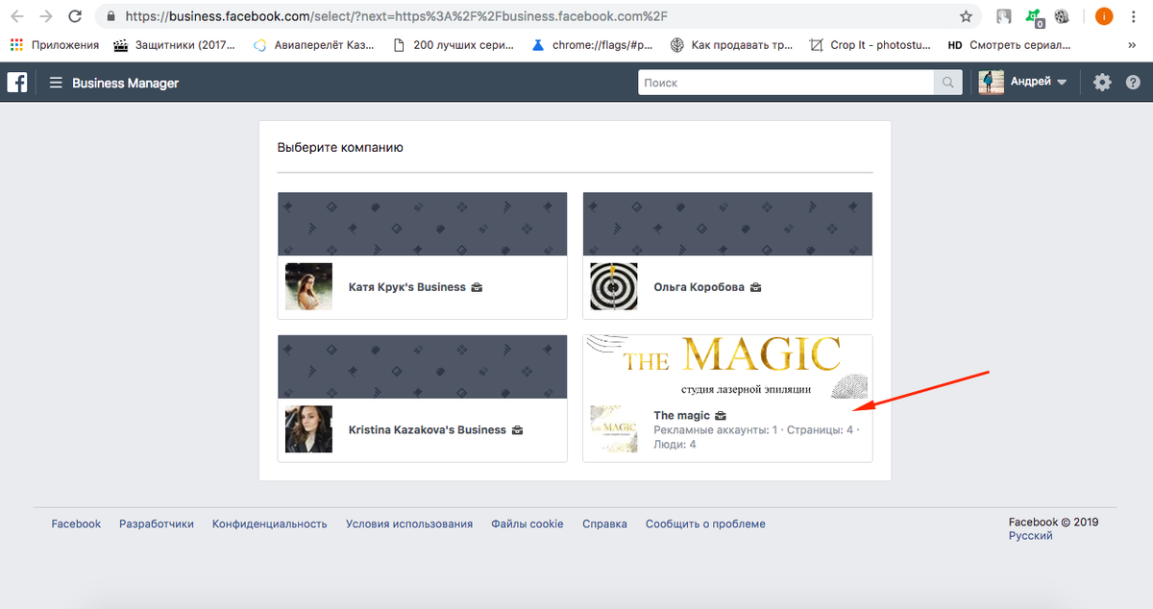Open the Справка footer link
Viewport: 1153px width, 609px height.
coord(604,524)
